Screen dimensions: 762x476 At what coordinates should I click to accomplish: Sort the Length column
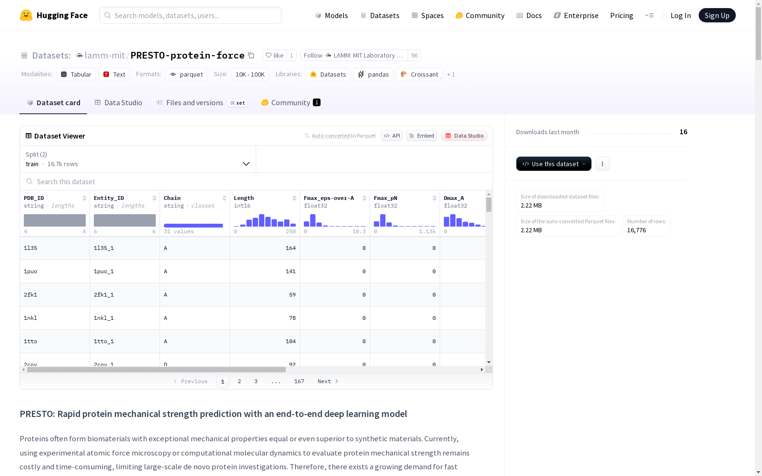tap(294, 198)
